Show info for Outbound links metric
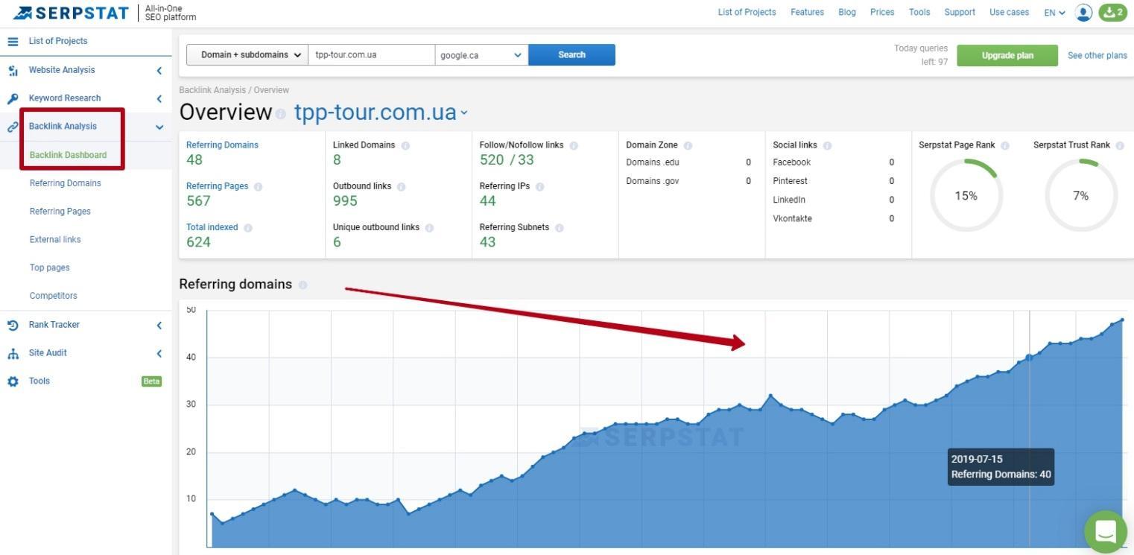Image resolution: width=1134 pixels, height=555 pixels. (x=401, y=186)
